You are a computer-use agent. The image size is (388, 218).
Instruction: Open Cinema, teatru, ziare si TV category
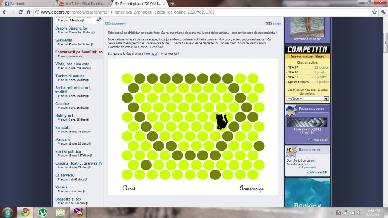click(x=79, y=163)
